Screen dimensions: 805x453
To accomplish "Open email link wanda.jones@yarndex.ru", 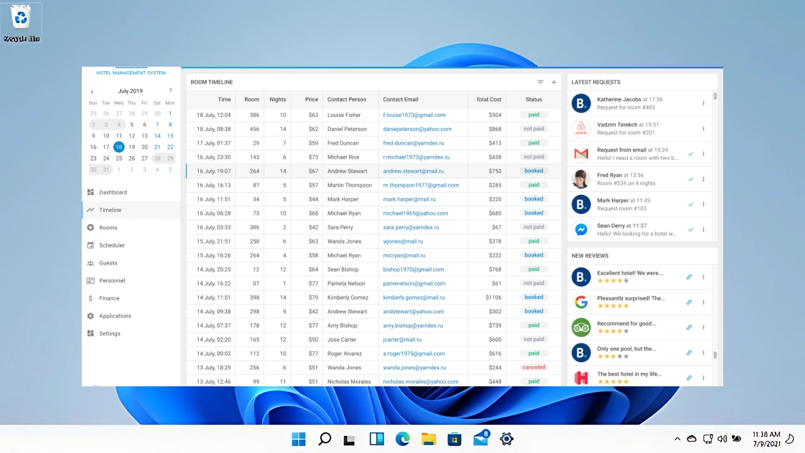I will pyautogui.click(x=414, y=367).
